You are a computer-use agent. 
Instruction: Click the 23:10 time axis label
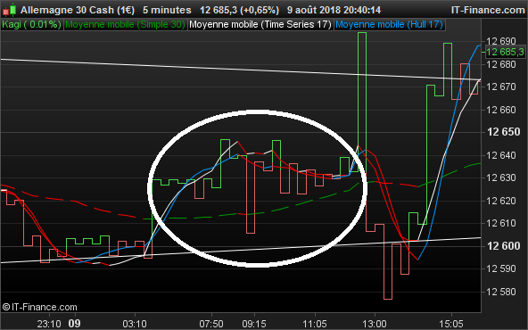point(49,324)
